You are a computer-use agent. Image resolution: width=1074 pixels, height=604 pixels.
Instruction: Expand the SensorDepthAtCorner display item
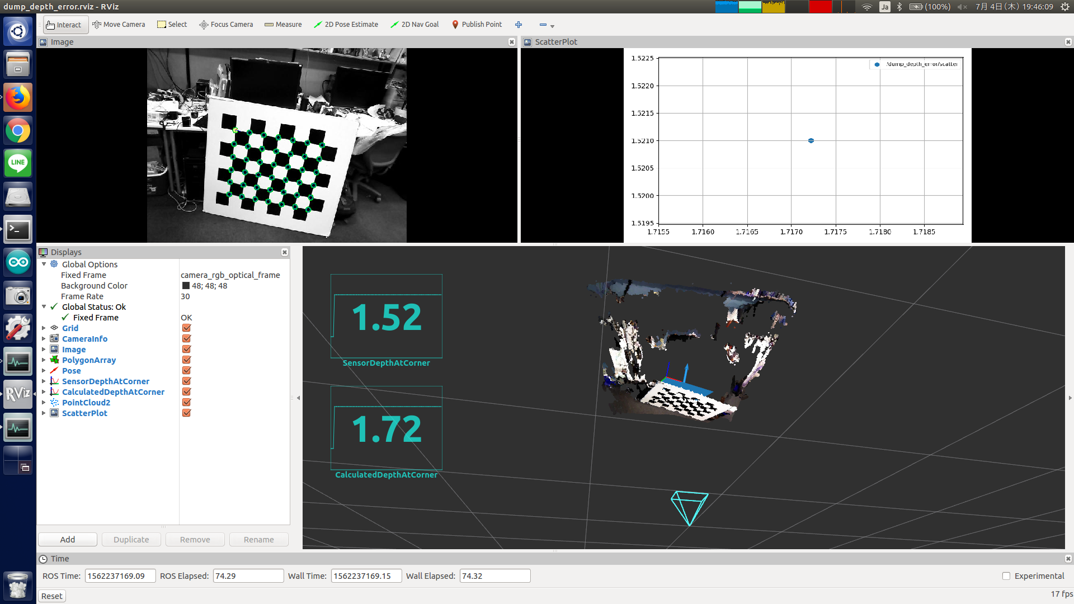click(44, 381)
